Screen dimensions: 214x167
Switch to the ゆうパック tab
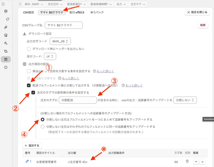coord(97,12)
